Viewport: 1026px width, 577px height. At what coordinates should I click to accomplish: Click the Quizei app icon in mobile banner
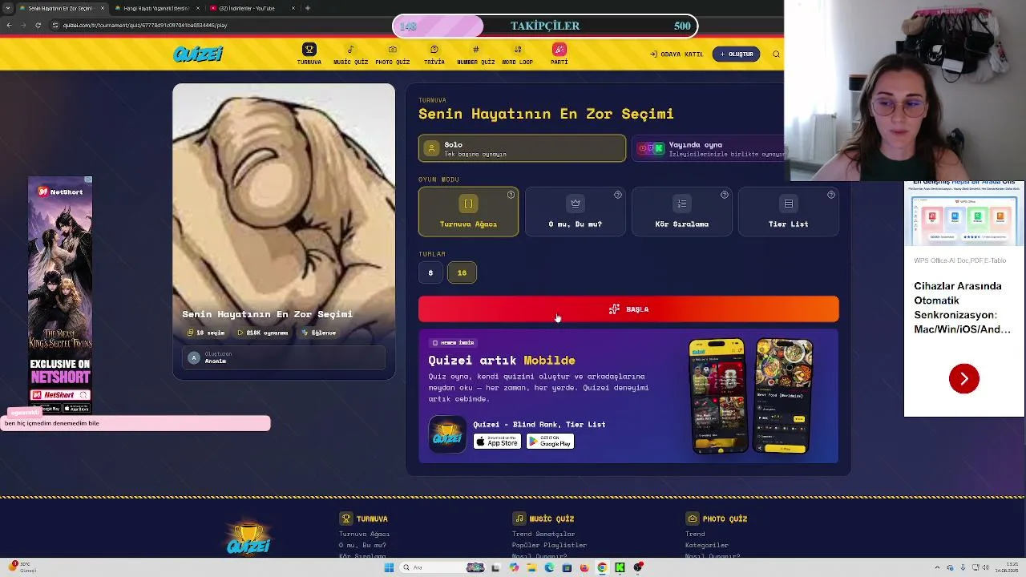pyautogui.click(x=447, y=434)
